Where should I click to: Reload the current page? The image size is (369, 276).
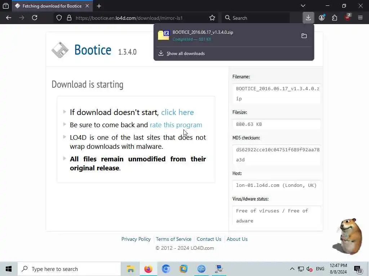(x=35, y=18)
